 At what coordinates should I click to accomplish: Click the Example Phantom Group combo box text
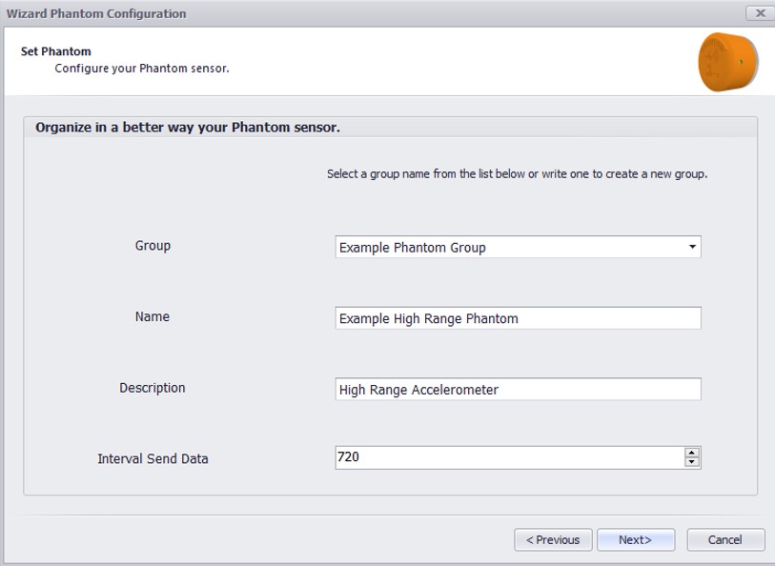tap(412, 248)
